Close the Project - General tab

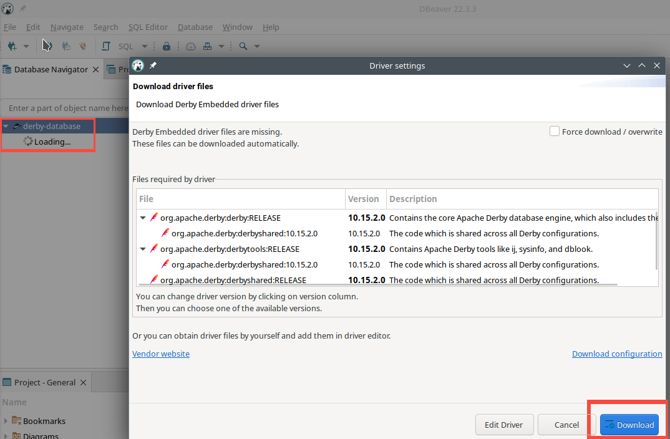(x=84, y=382)
